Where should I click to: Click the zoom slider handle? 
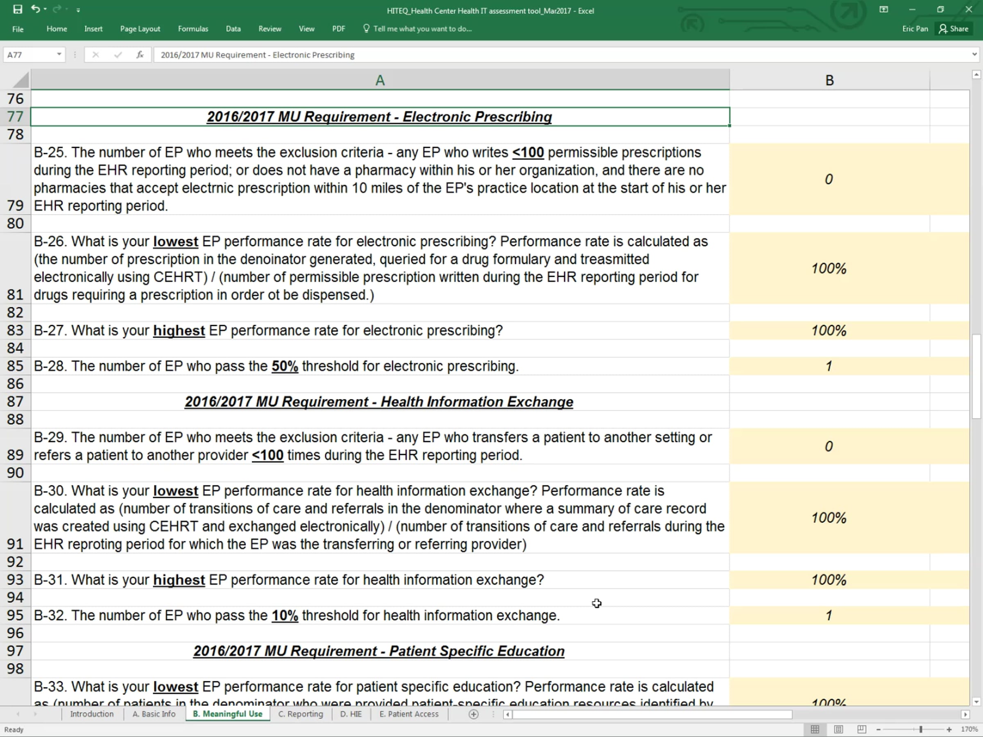click(920, 729)
